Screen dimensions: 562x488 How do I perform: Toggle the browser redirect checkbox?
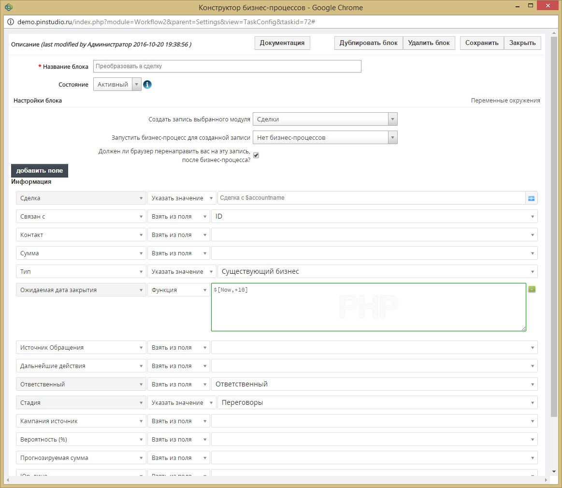click(x=256, y=155)
